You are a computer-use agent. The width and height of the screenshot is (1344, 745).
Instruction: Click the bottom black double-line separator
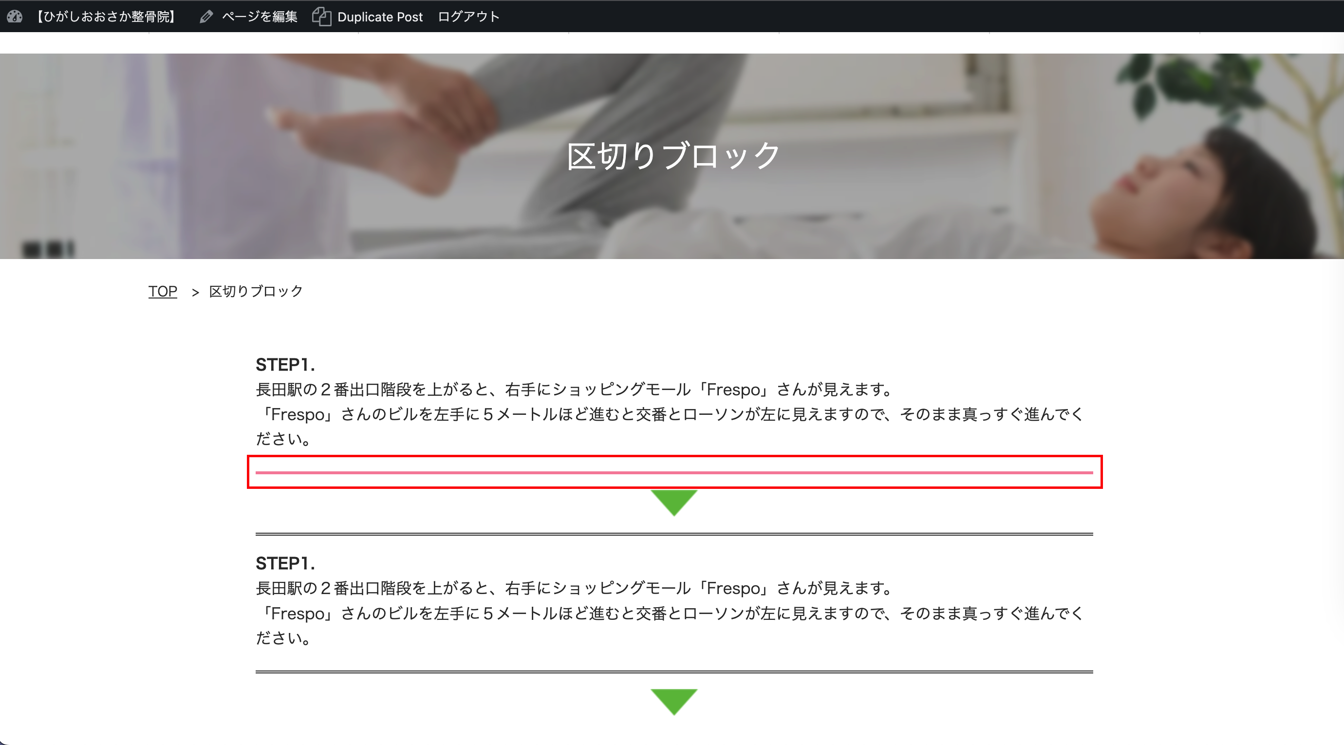(673, 671)
